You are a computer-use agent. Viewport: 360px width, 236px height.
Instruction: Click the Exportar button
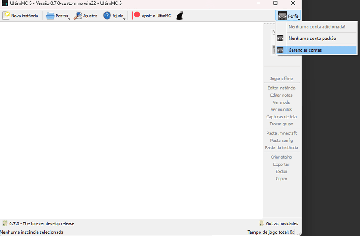281,164
